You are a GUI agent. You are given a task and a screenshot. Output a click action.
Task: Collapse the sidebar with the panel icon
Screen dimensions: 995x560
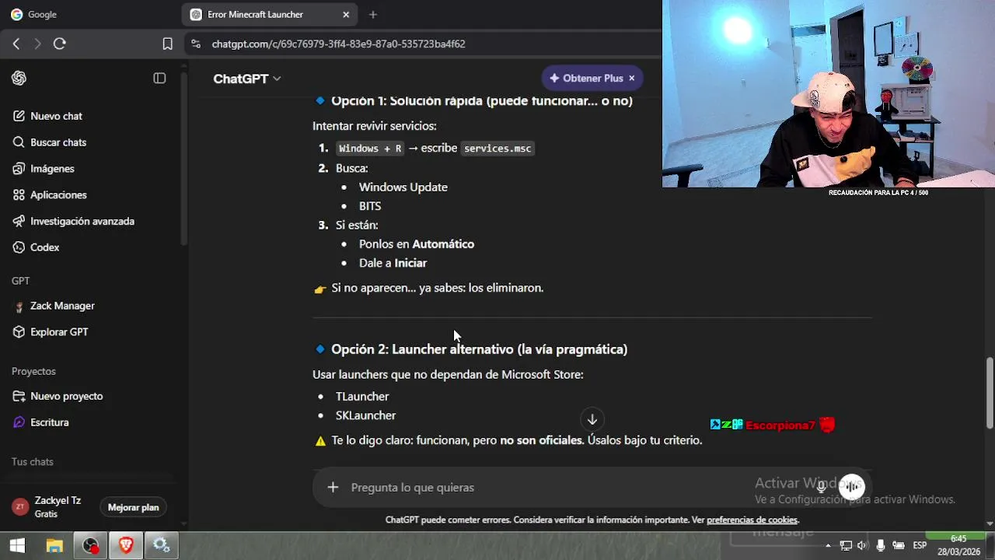pyautogui.click(x=159, y=79)
